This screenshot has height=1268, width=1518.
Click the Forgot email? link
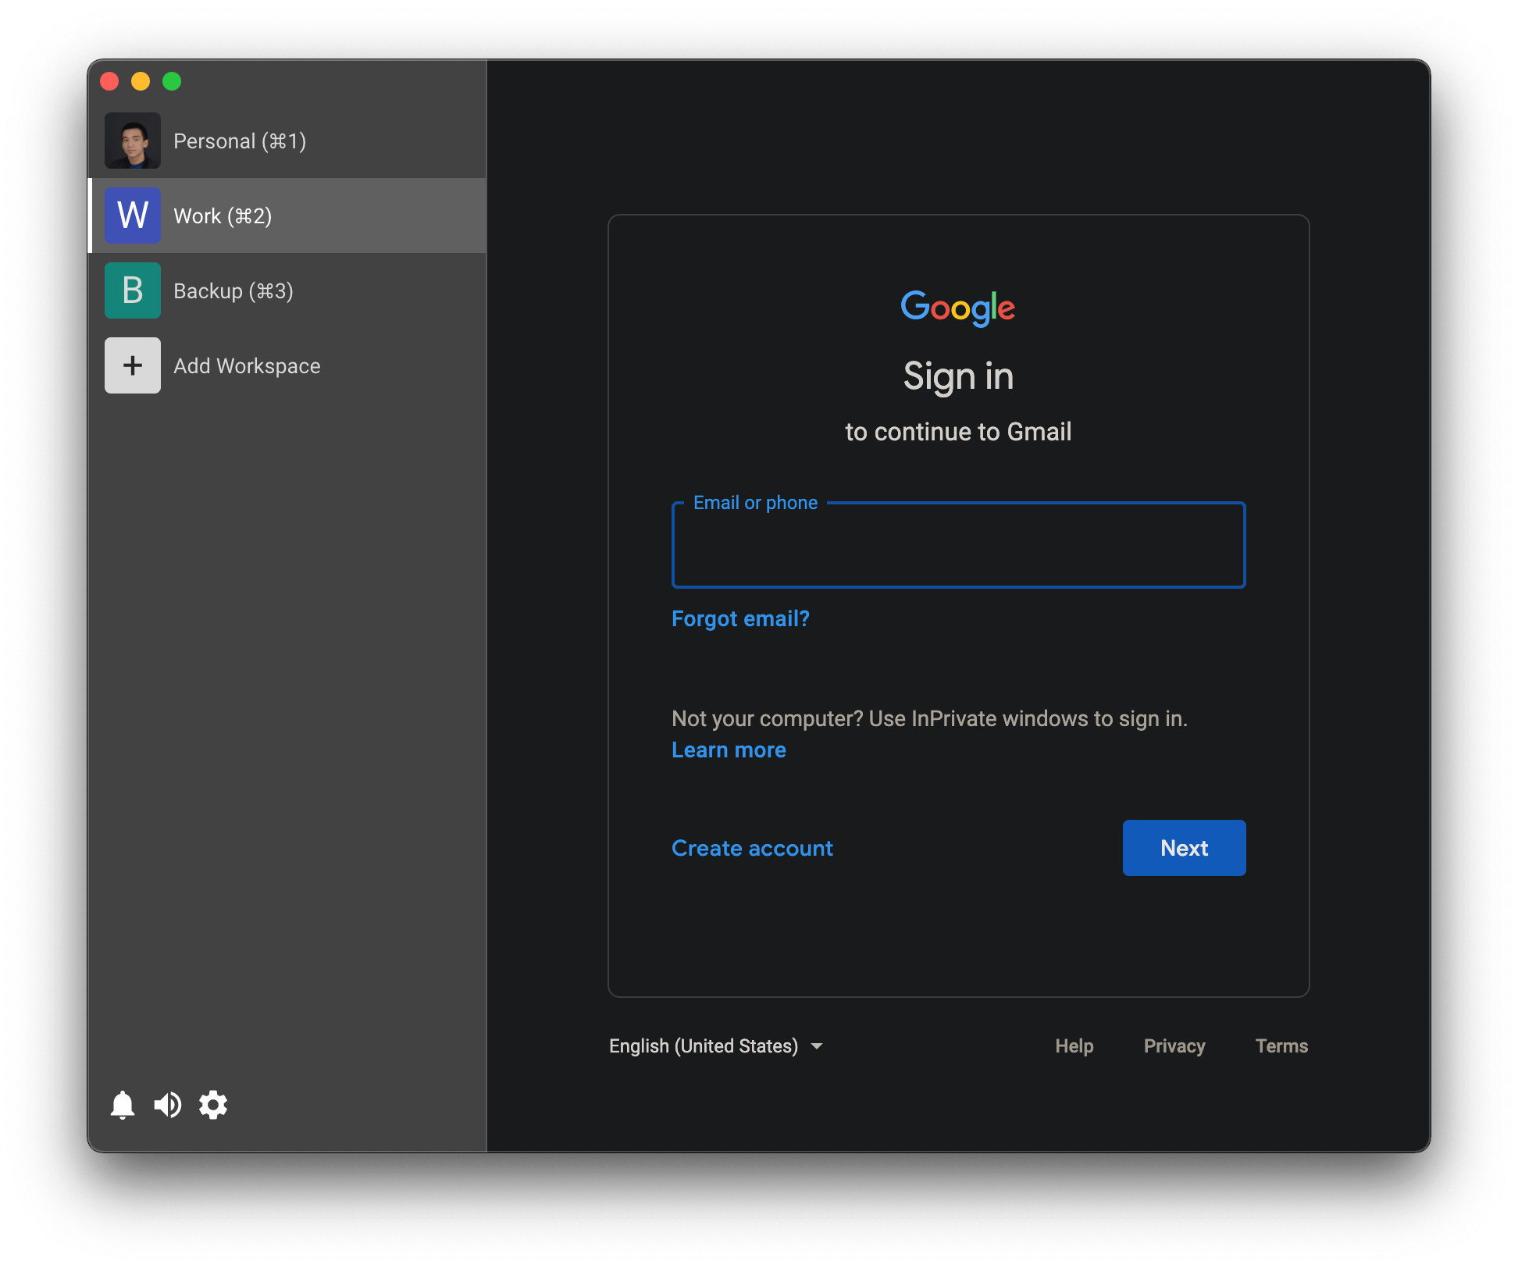coord(740,619)
